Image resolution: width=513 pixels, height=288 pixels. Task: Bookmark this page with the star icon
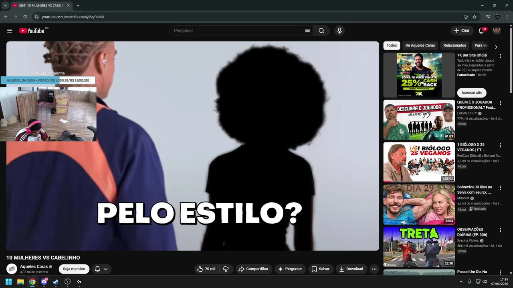point(475,17)
